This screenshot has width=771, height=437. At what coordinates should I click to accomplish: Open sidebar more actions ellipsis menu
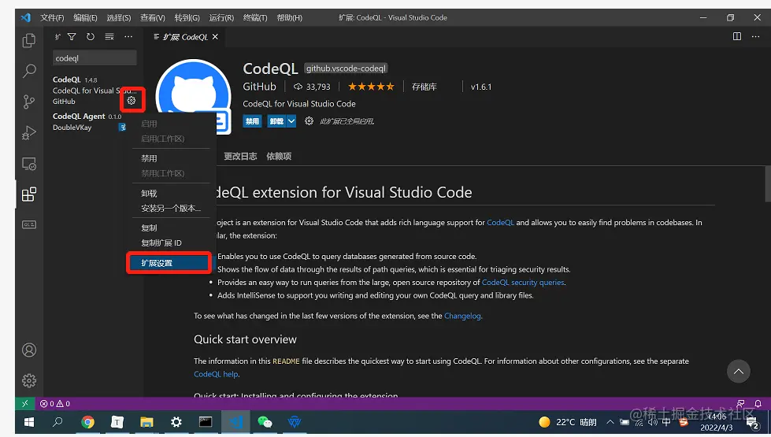(128, 37)
